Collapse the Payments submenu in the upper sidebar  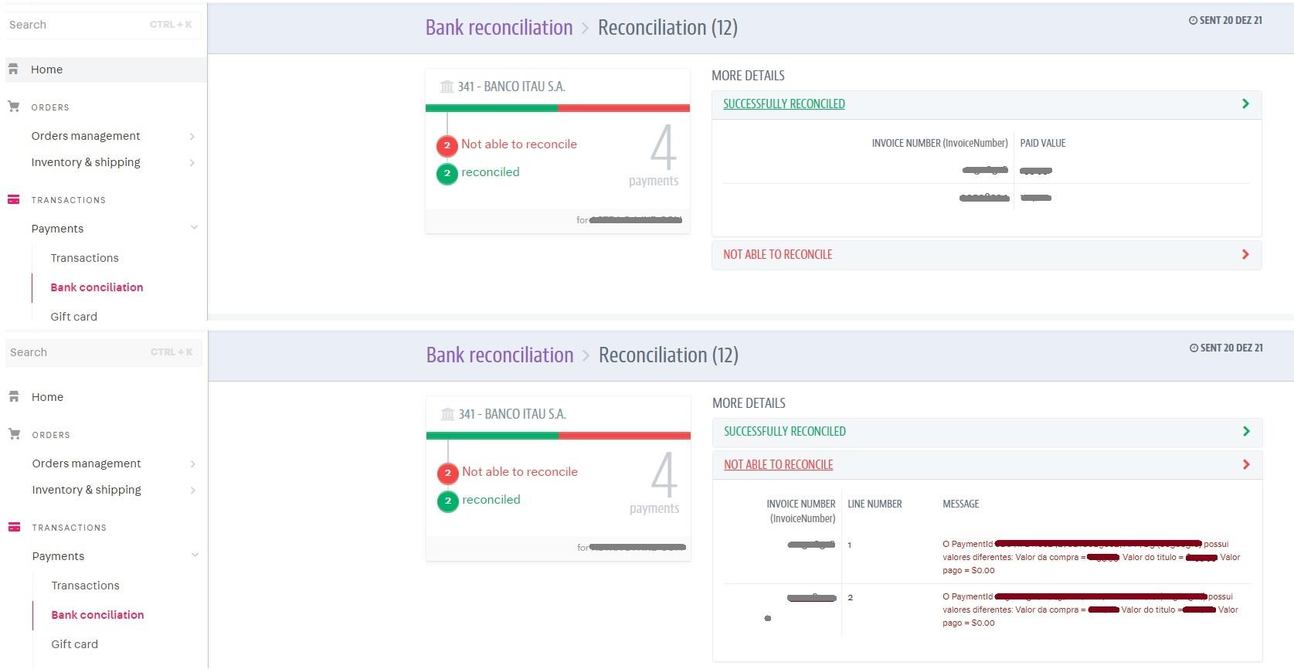(x=194, y=228)
